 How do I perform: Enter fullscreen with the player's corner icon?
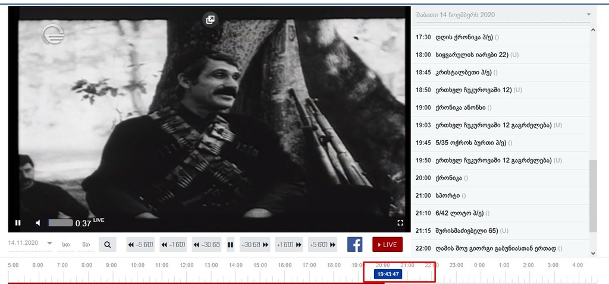click(400, 223)
